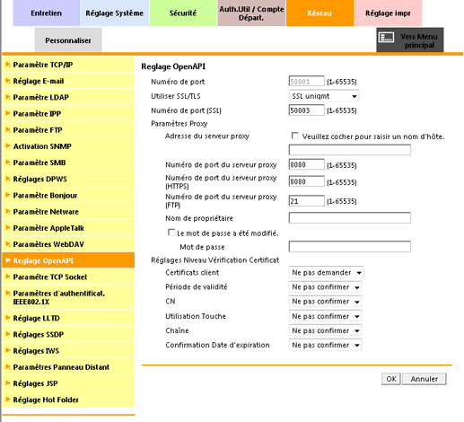The width and height of the screenshot is (464, 422).
Task: Open Confirmation Date d'expiration dropdown
Action: tap(326, 345)
